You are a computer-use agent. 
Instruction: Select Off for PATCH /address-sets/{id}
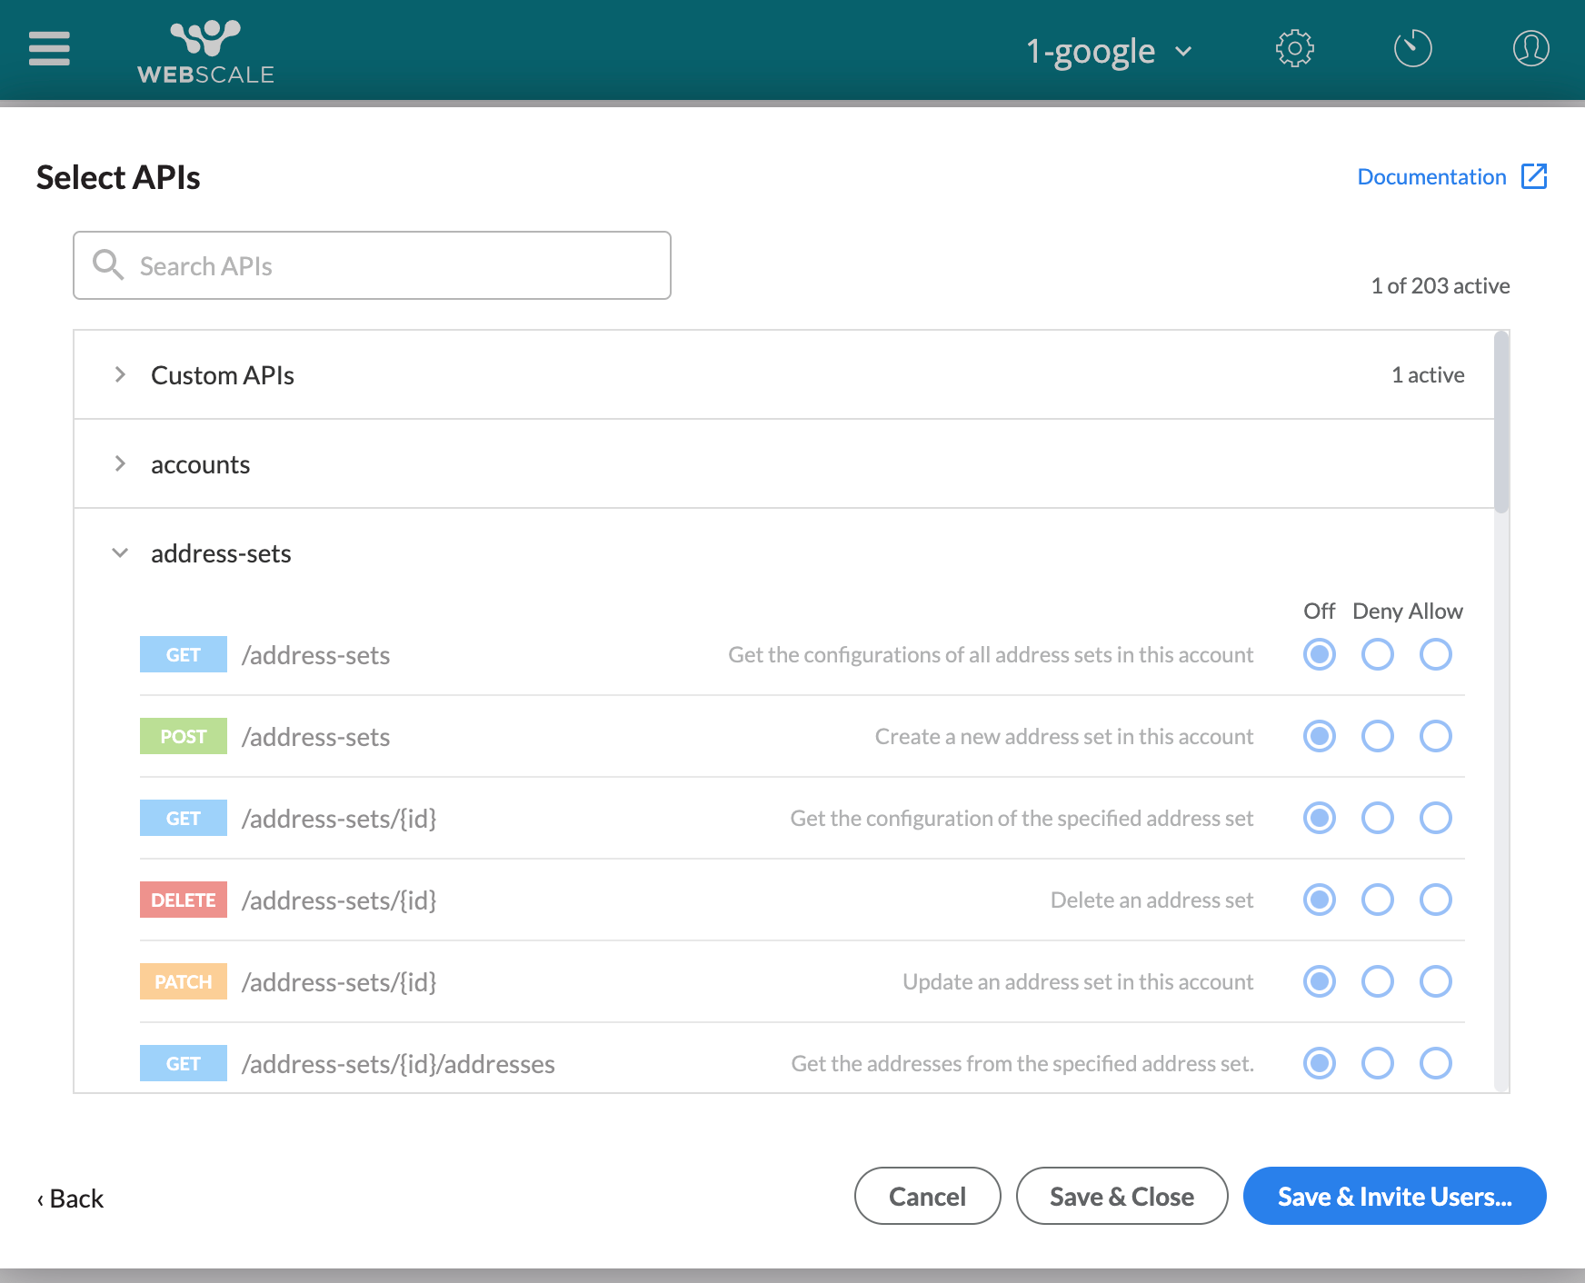pyautogui.click(x=1319, y=981)
